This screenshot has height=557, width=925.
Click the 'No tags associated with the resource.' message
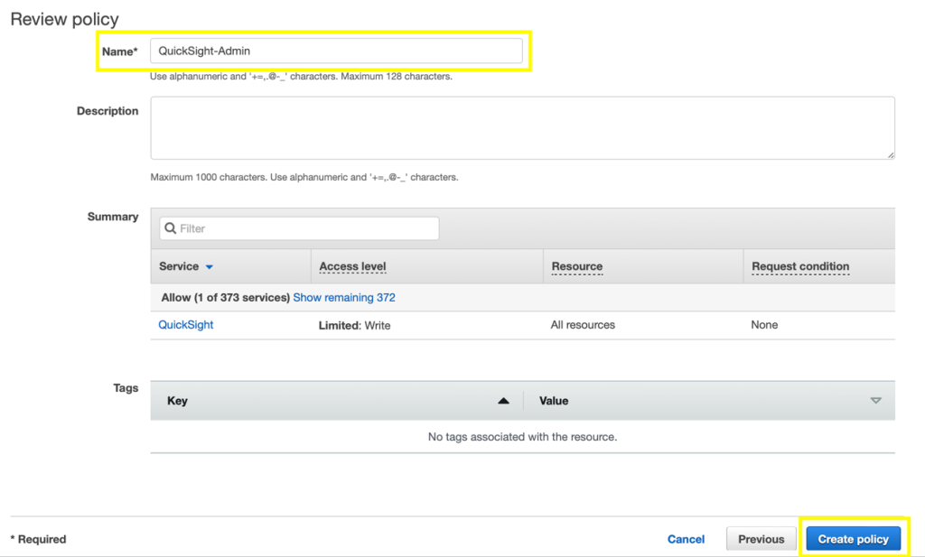pos(523,437)
